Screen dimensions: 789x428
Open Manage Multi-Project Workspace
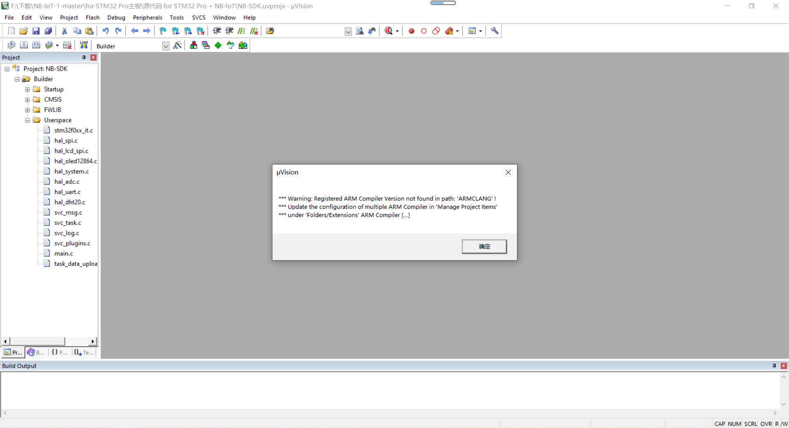point(206,45)
